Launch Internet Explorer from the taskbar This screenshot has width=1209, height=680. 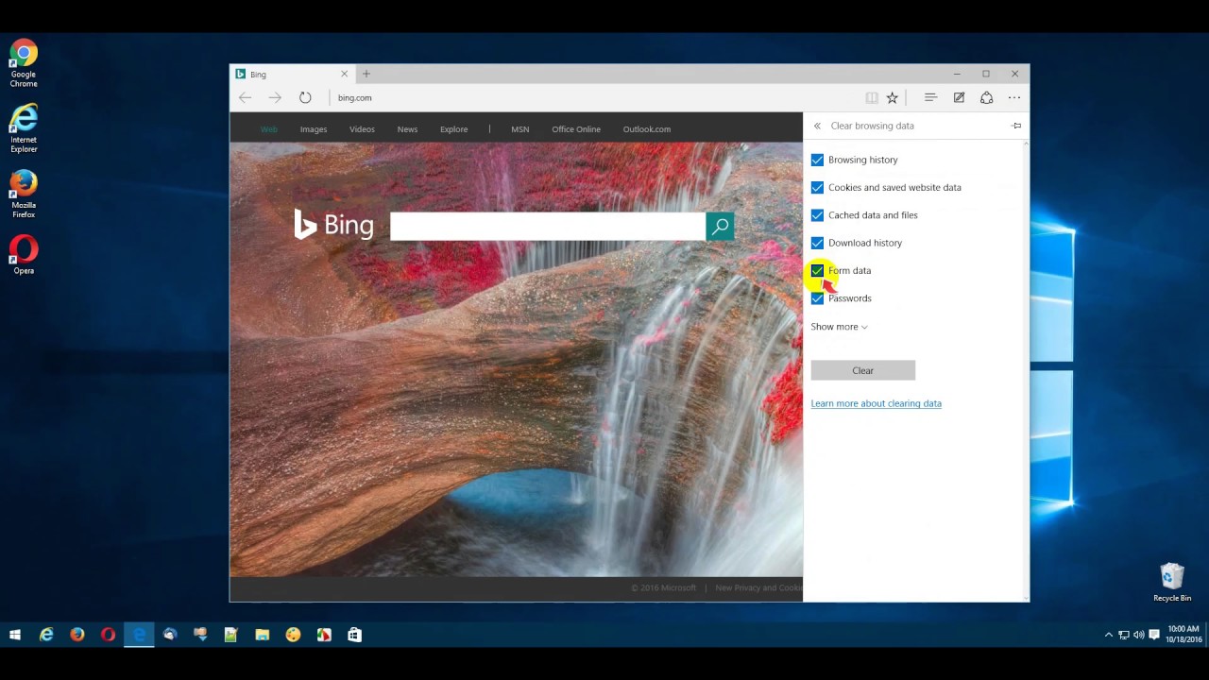(x=46, y=635)
